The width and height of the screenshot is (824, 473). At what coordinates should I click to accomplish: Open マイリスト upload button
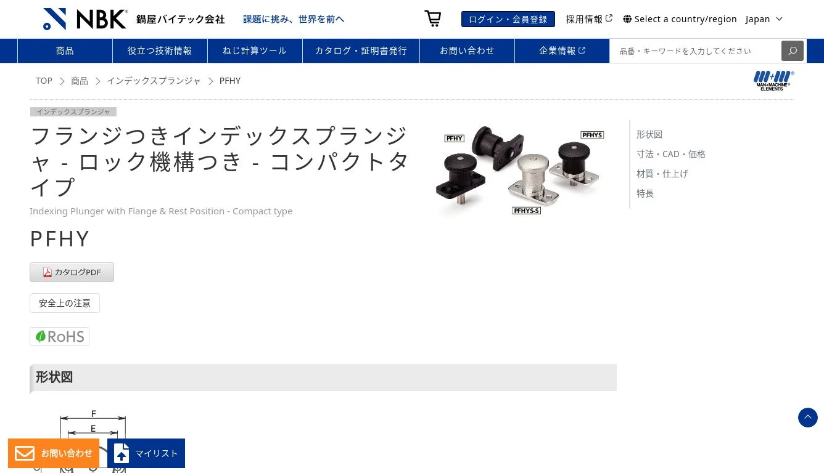coord(146,453)
